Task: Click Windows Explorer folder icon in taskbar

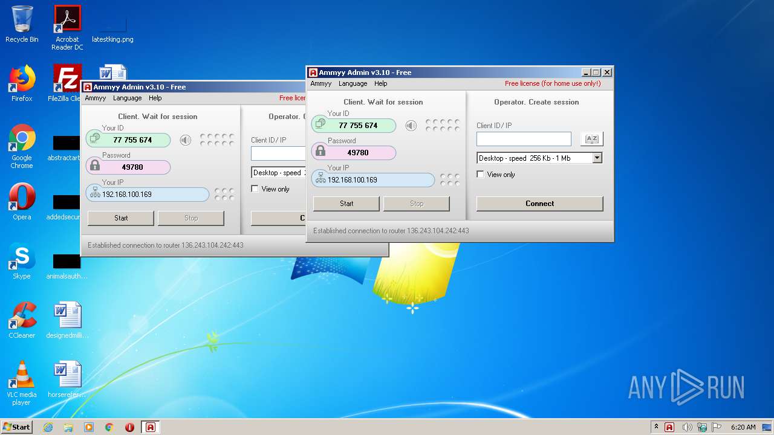Action: point(68,427)
